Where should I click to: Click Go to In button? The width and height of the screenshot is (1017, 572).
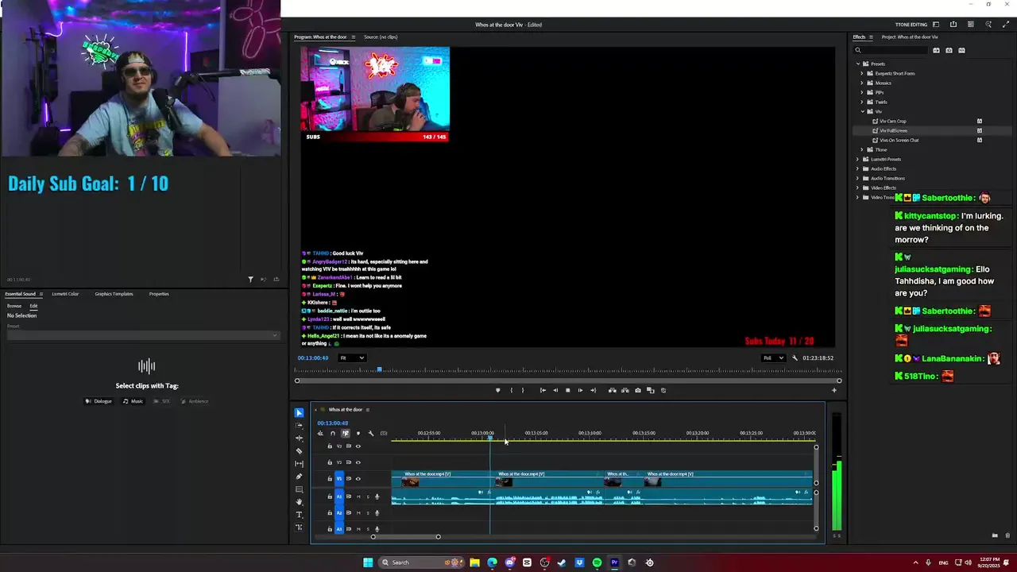[x=543, y=390]
